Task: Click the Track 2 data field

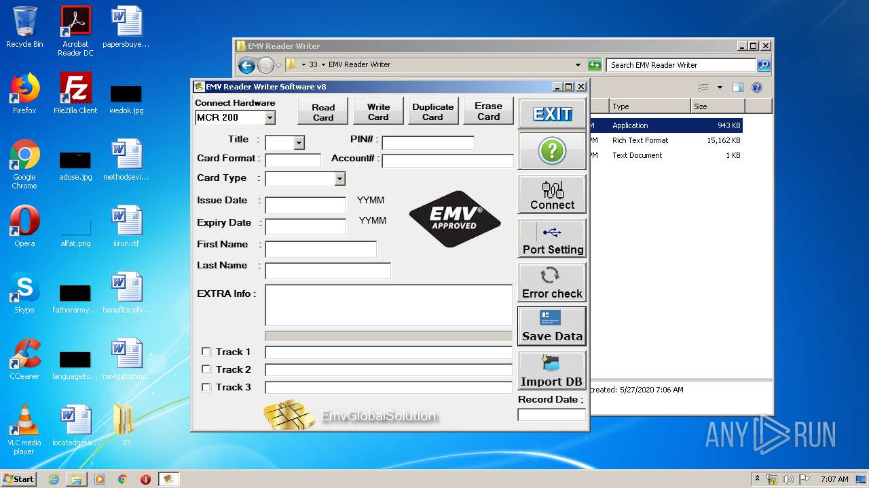Action: (x=388, y=370)
